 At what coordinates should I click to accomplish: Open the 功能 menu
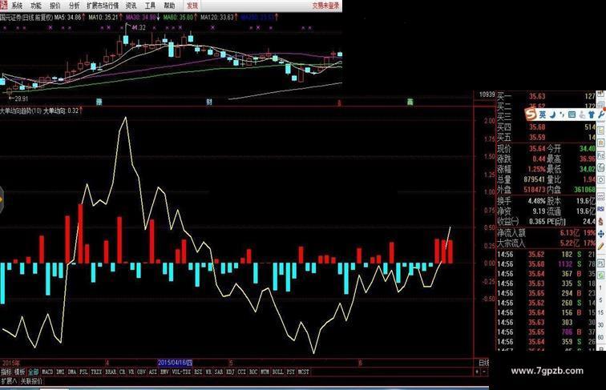click(x=36, y=6)
